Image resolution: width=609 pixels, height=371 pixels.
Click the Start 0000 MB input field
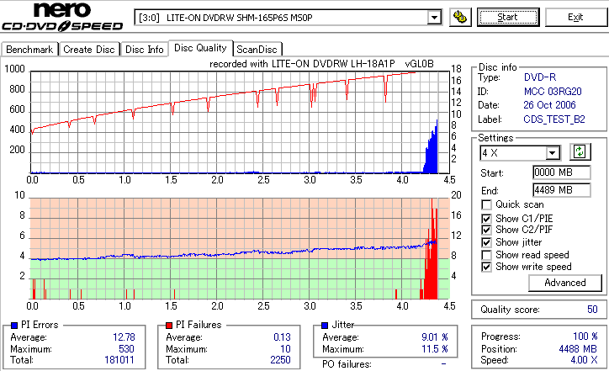click(562, 172)
